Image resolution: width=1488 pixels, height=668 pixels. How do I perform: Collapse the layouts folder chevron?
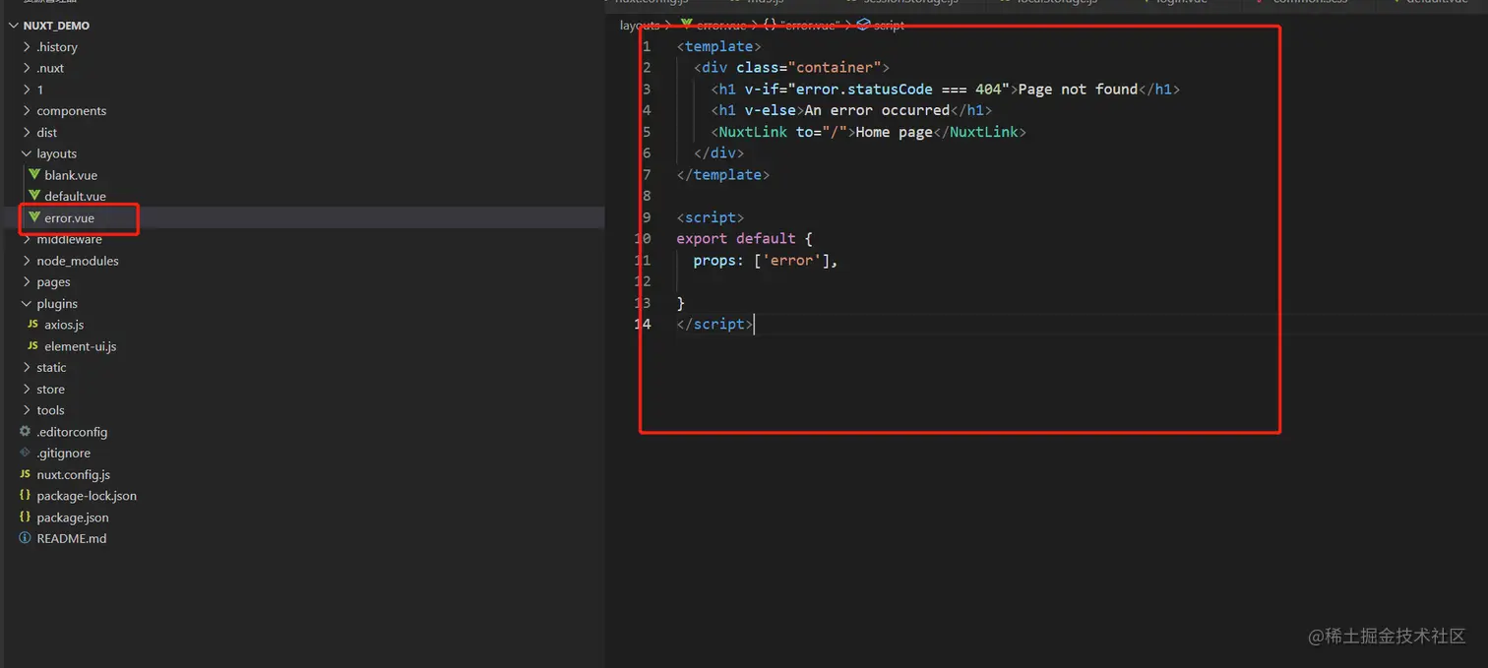point(27,153)
